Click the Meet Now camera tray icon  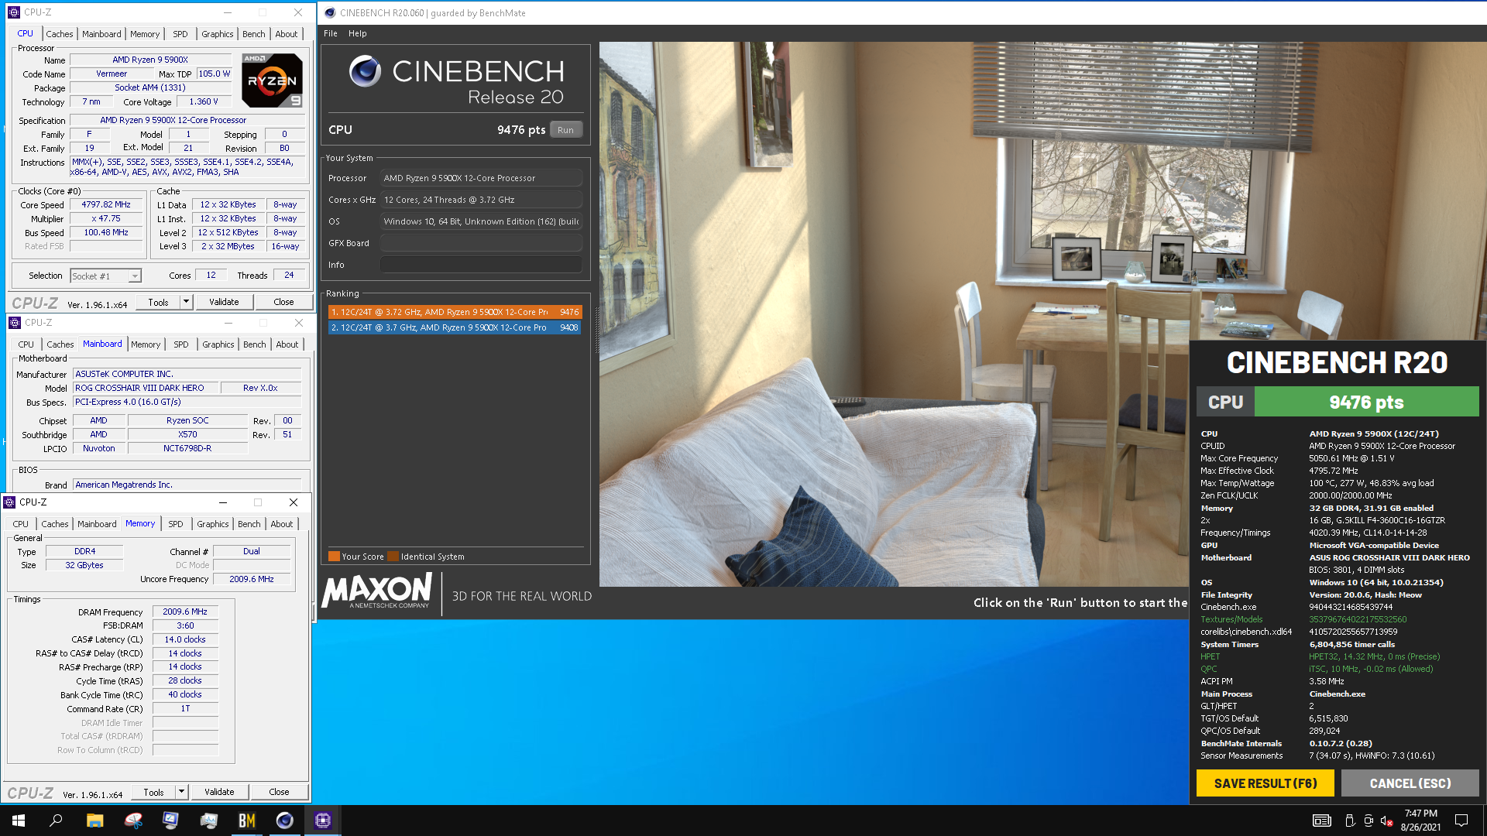click(x=1369, y=821)
